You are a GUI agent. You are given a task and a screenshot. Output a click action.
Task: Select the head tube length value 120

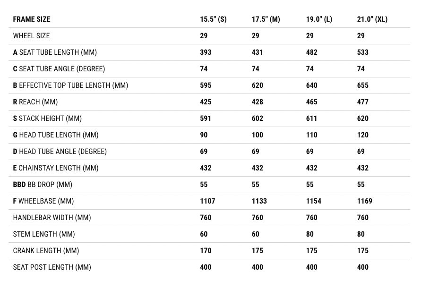(362, 135)
